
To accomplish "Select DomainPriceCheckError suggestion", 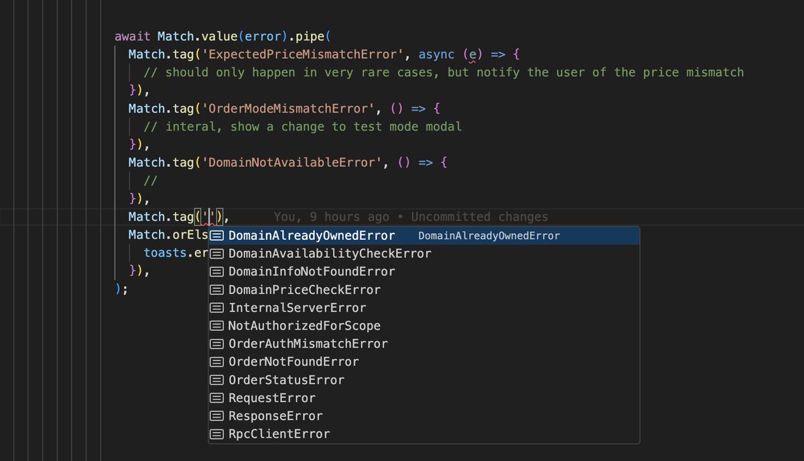I will tap(424, 290).
